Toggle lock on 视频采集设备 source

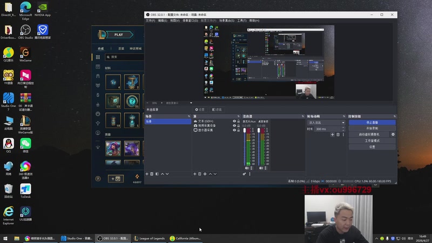tap(239, 126)
